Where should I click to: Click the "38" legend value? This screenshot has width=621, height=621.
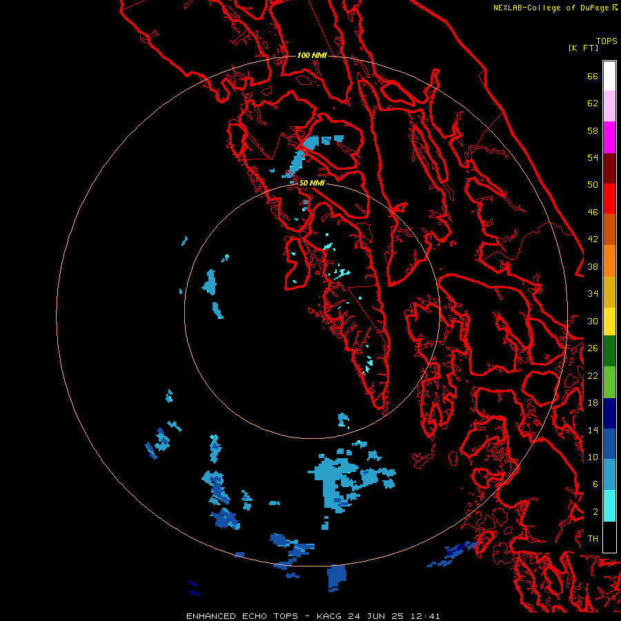pos(593,266)
